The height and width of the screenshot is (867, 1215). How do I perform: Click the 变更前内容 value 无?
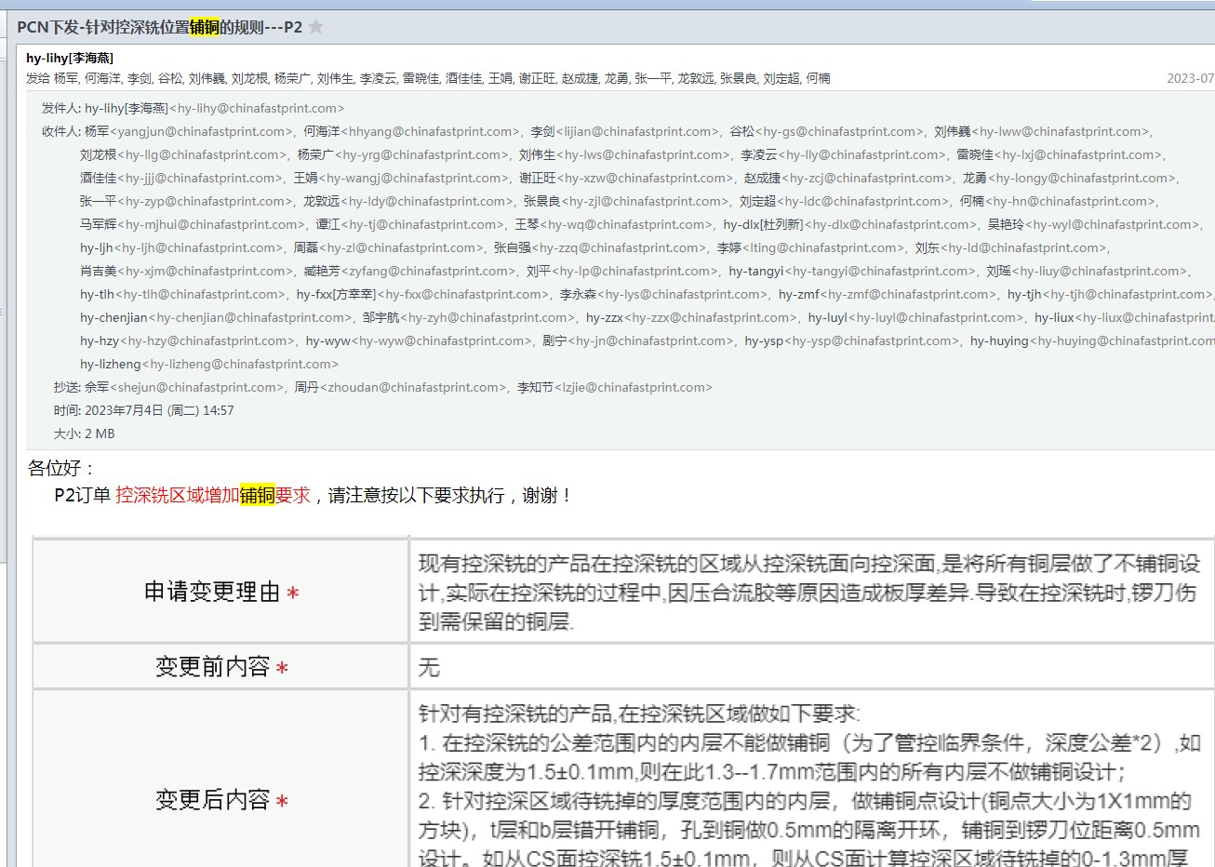pyautogui.click(x=429, y=667)
